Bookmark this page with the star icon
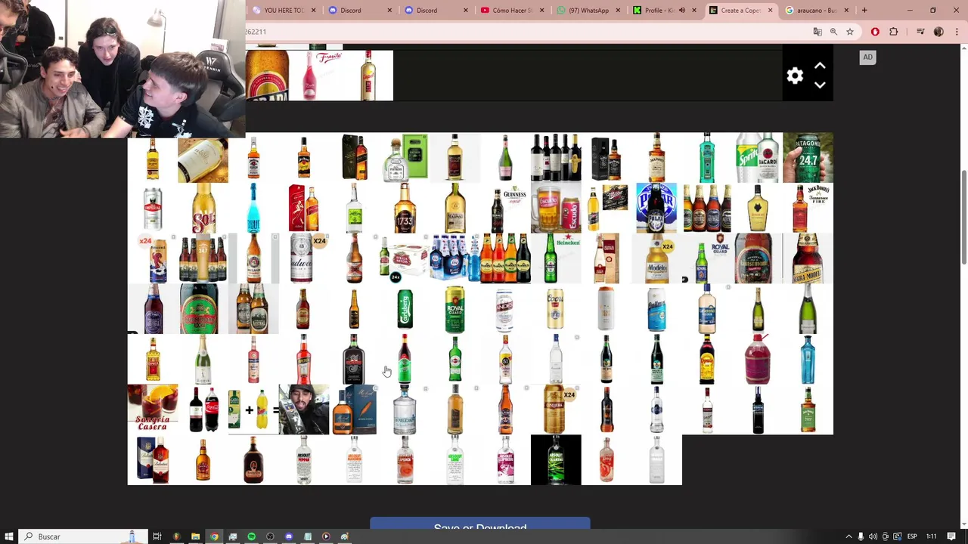The width and height of the screenshot is (968, 544). pyautogui.click(x=850, y=32)
